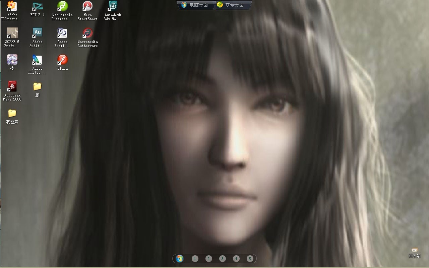
Task: Click the Windows orb in the bottom dock
Action: coord(180,259)
